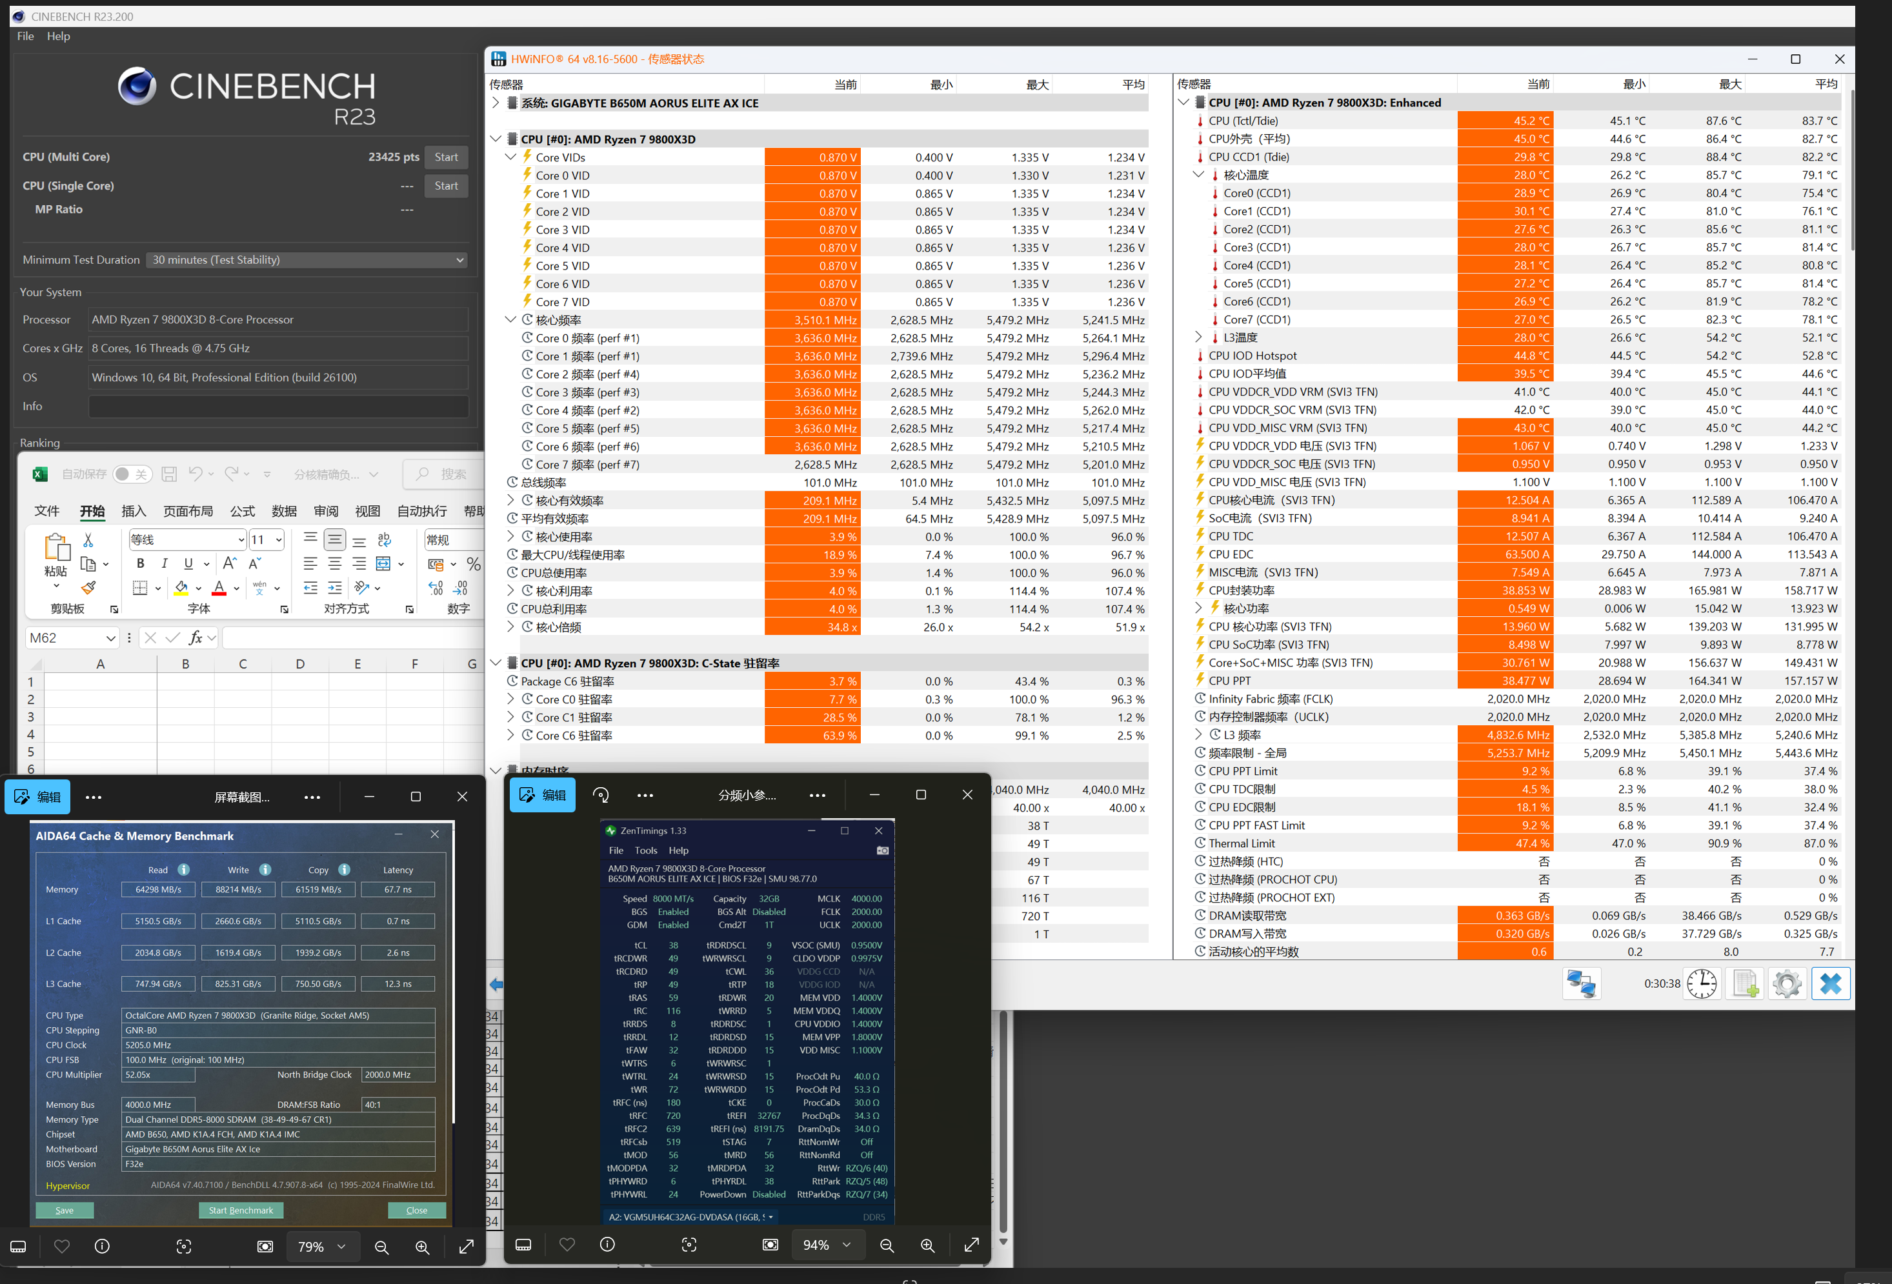
Task: Open Cinebench Help menu
Action: tap(58, 36)
